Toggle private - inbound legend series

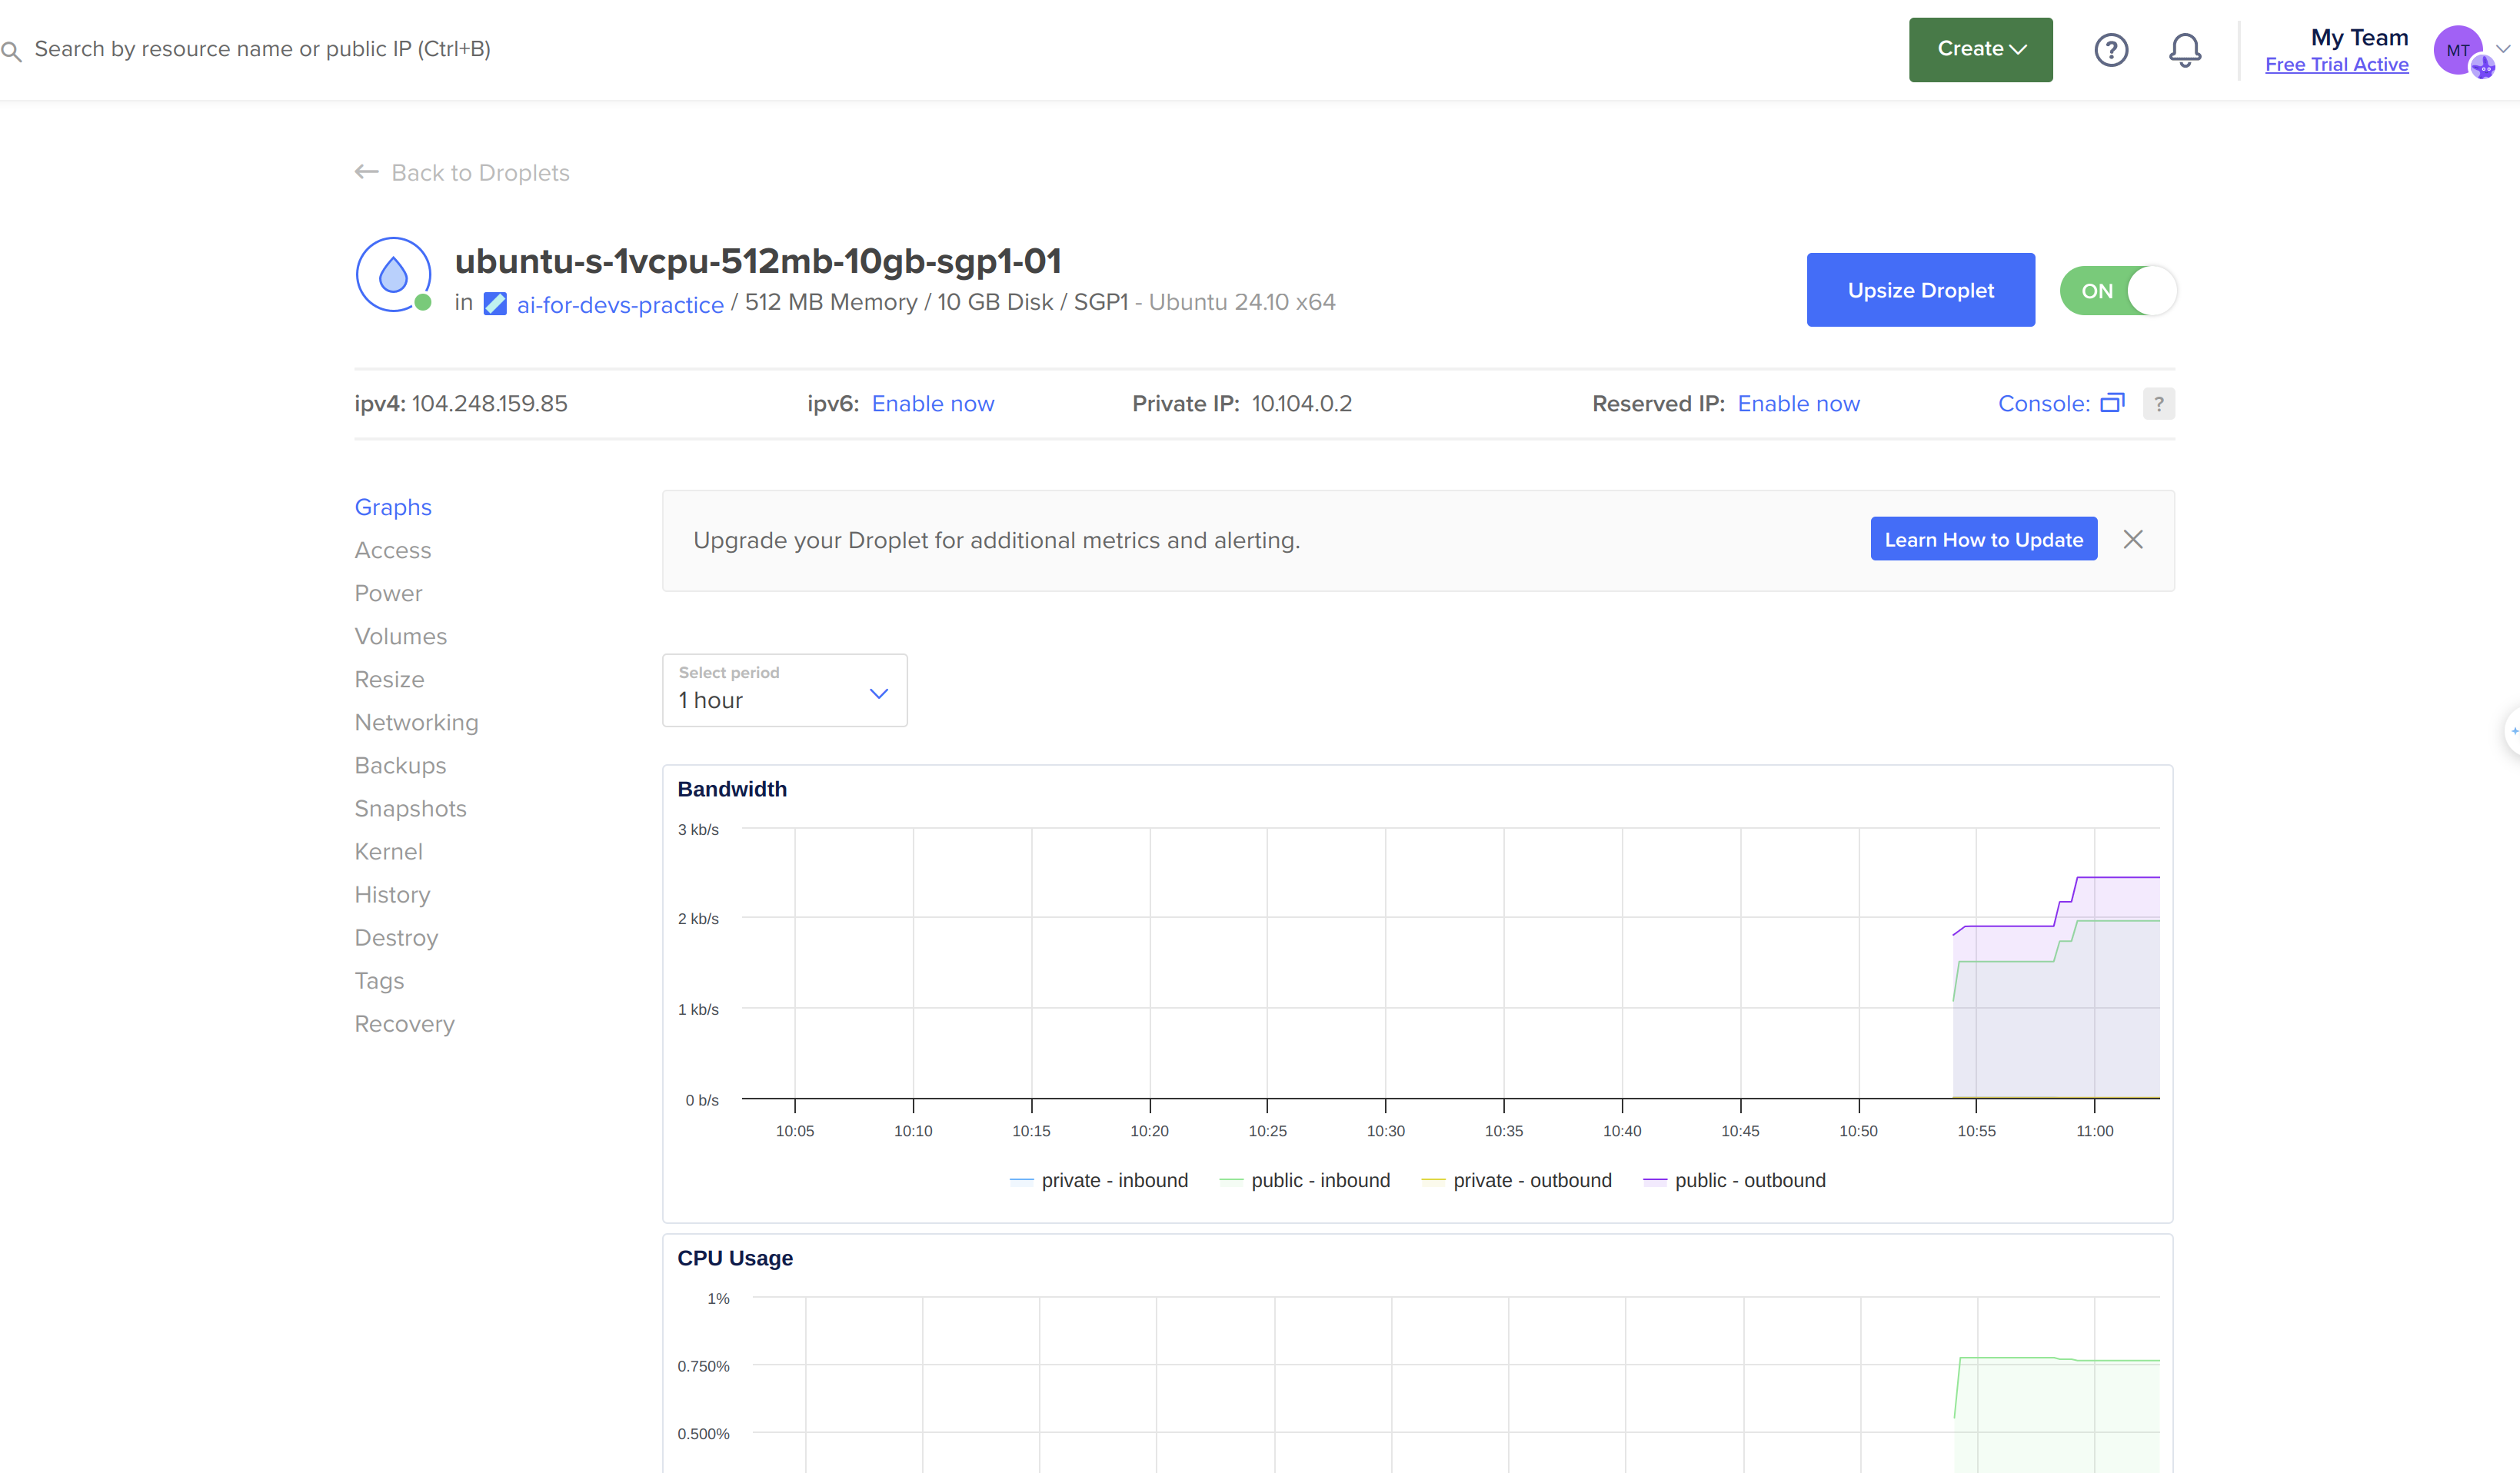tap(1099, 1180)
